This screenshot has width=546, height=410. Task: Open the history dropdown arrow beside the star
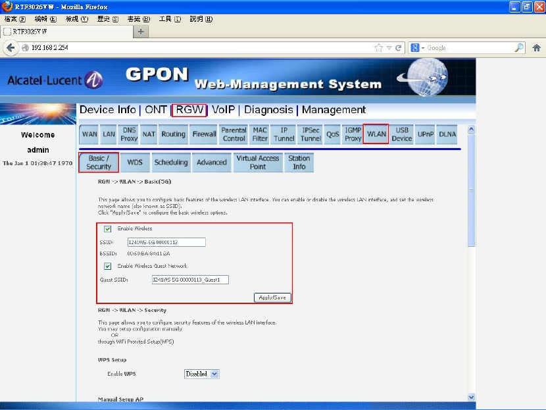tap(389, 48)
